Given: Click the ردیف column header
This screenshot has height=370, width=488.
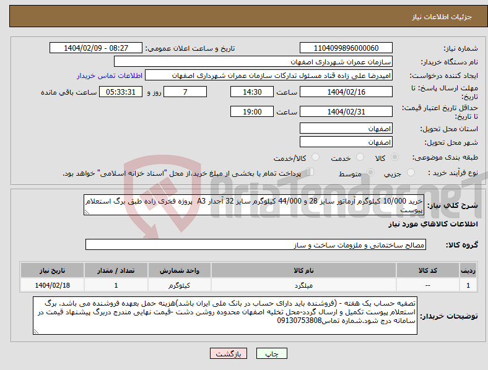Looking at the screenshot, I should (x=468, y=270).
